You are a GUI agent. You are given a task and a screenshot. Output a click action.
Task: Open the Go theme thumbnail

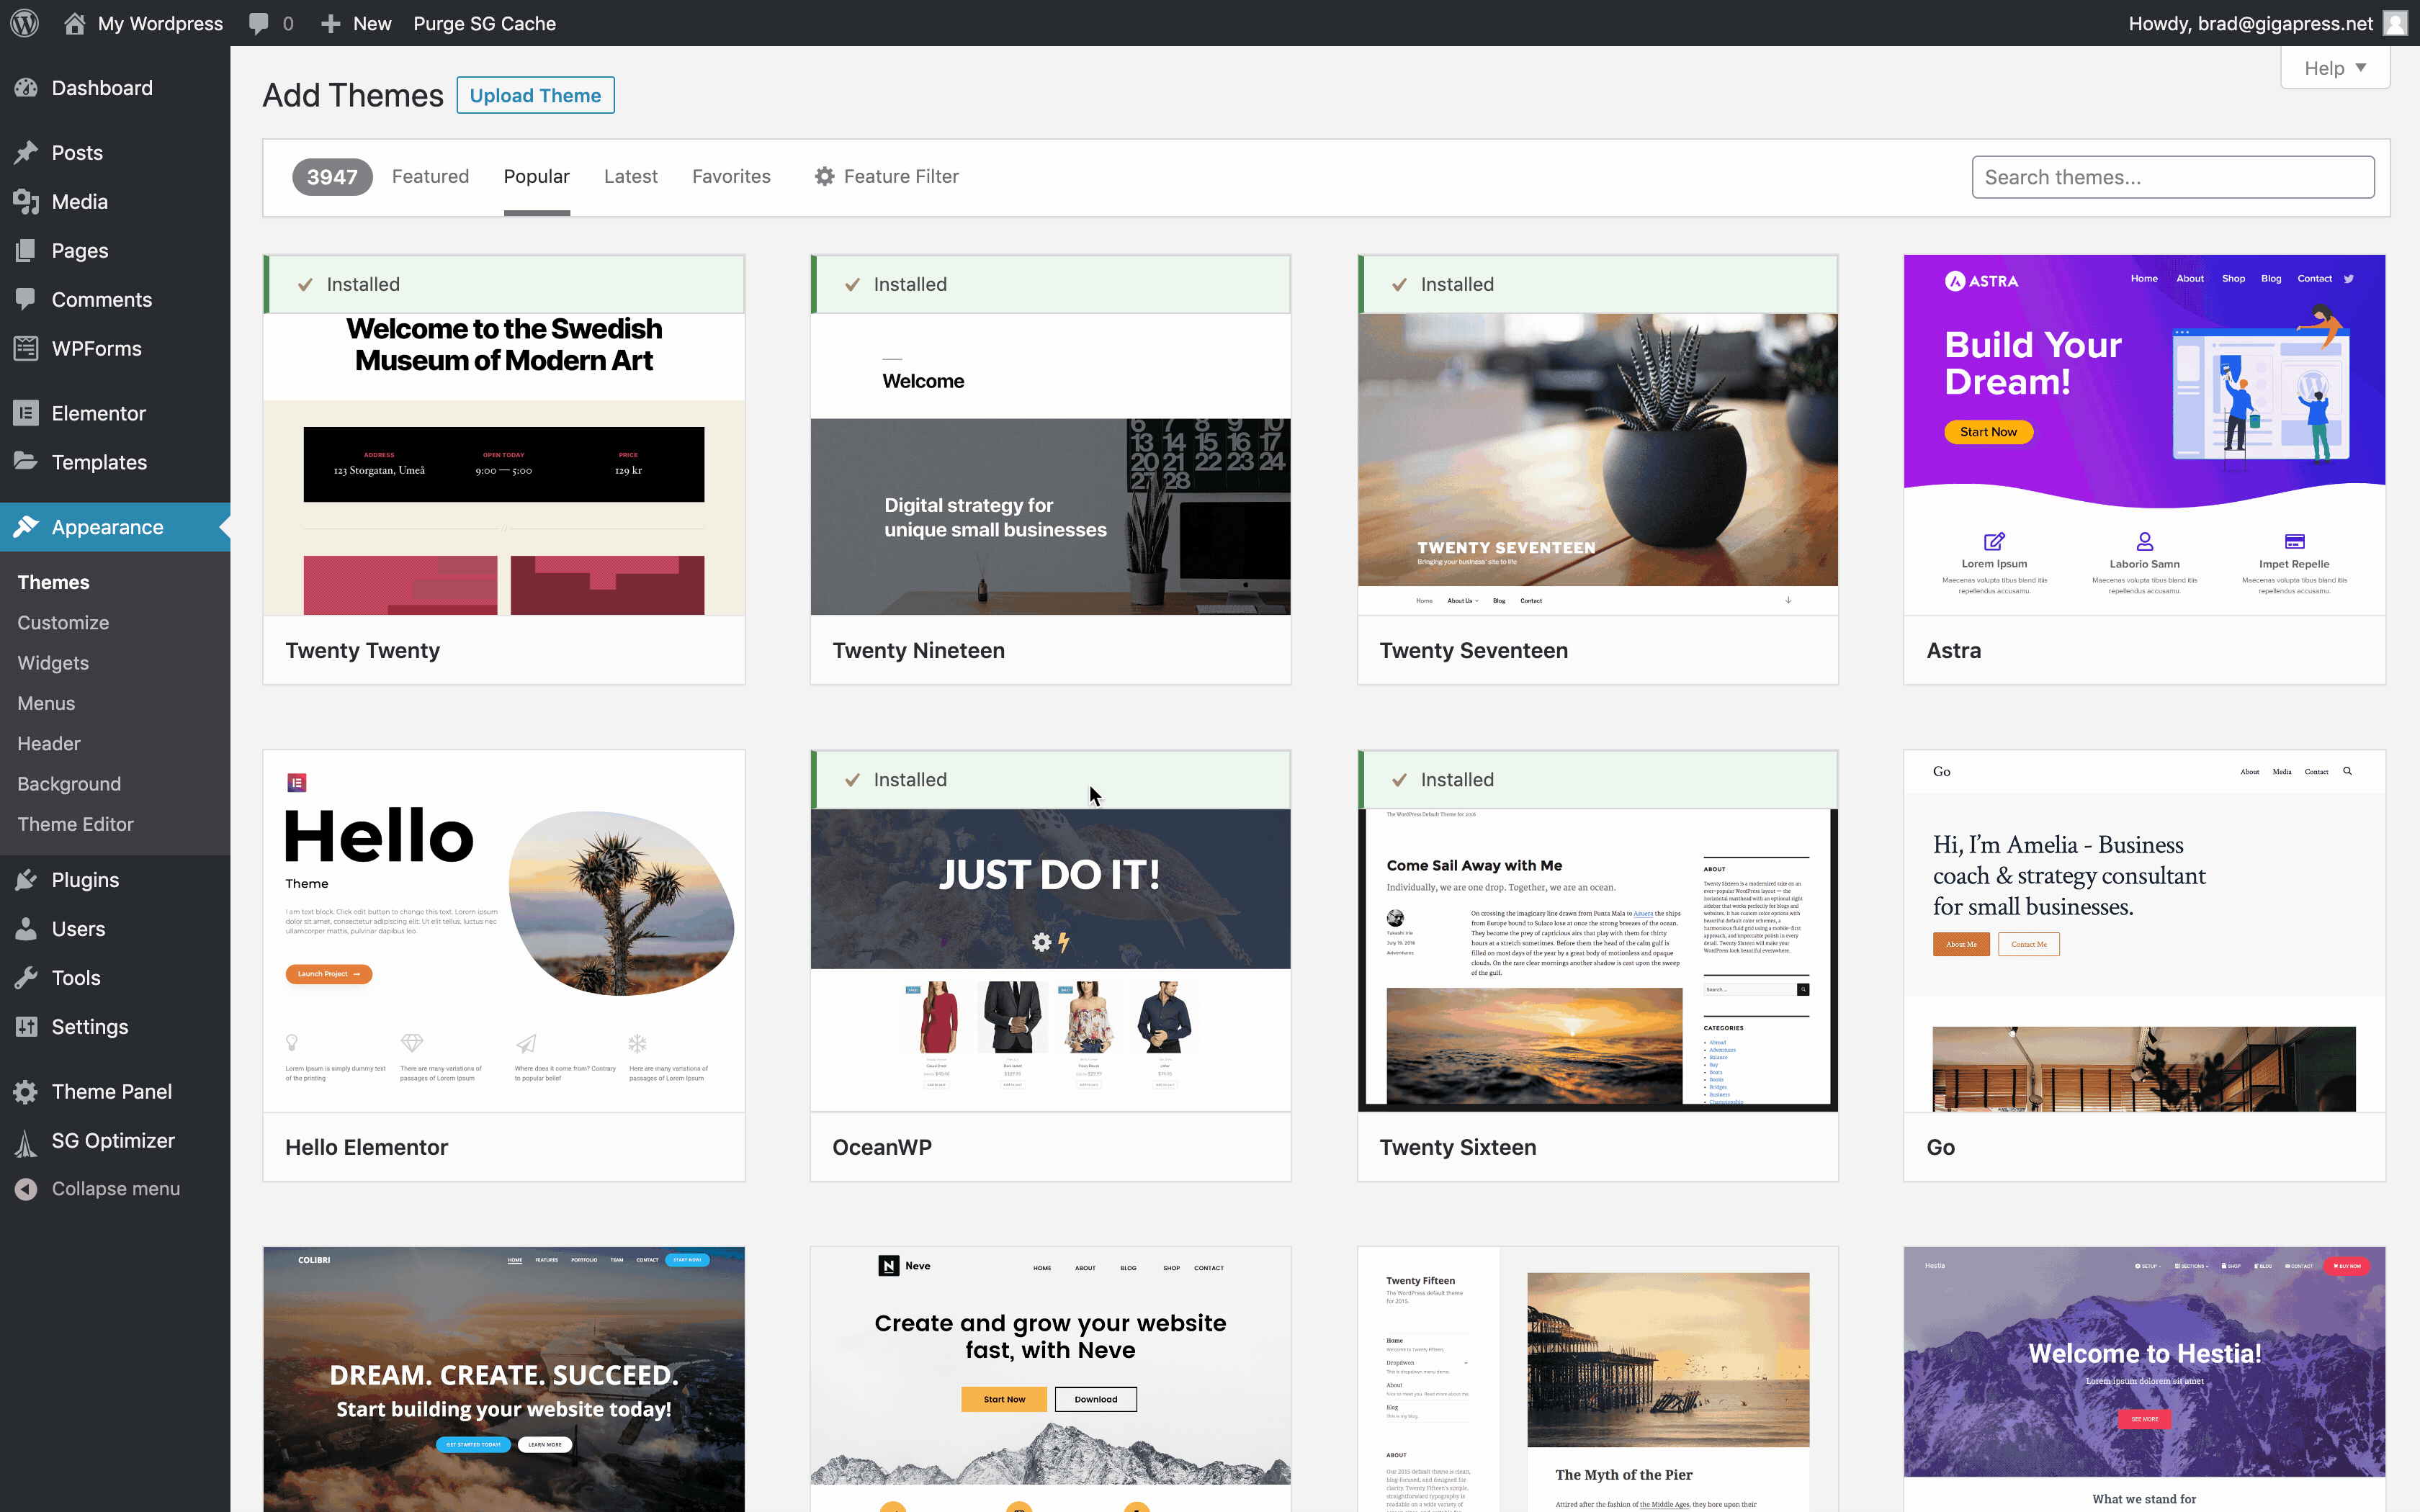coord(2144,931)
